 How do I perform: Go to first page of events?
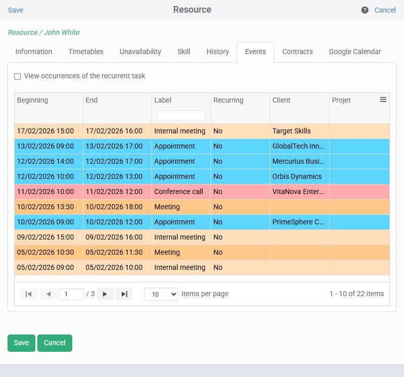point(29,294)
